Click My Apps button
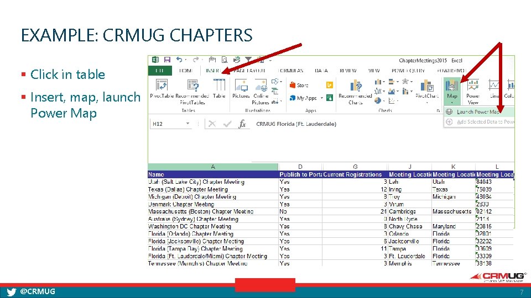531x298 pixels. (304, 98)
